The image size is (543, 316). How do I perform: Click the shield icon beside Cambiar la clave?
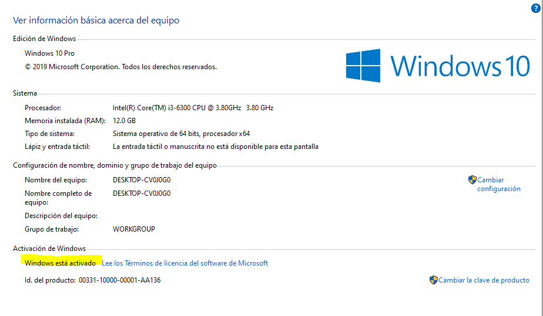coord(434,280)
